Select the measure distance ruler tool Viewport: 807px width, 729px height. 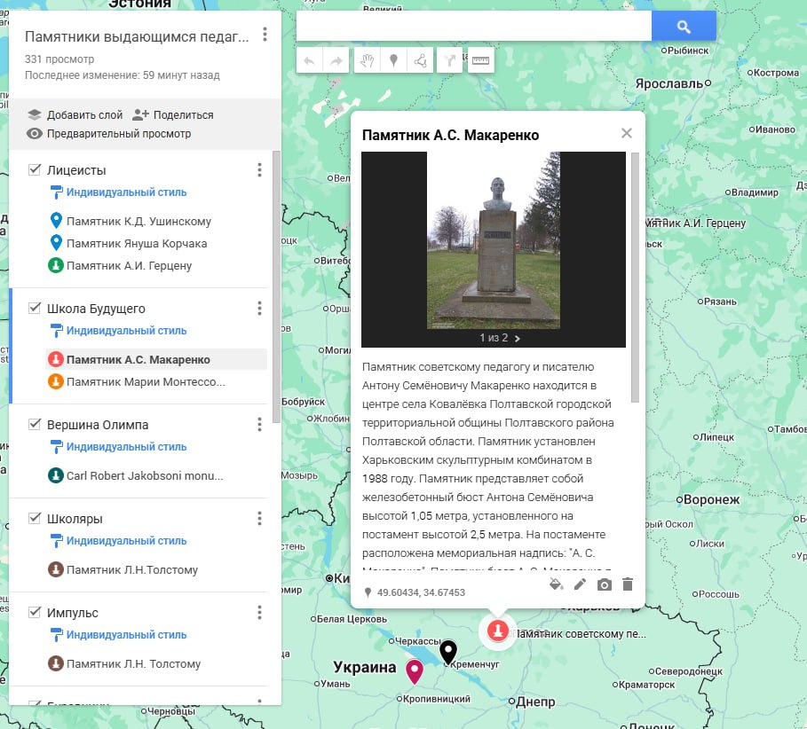480,60
